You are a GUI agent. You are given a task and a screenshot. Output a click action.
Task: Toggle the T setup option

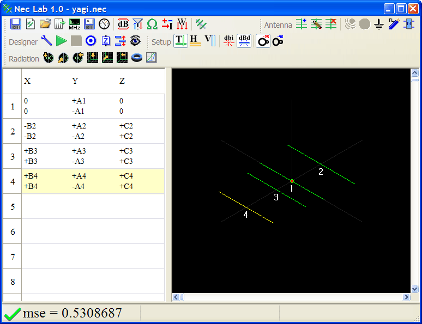(x=180, y=41)
